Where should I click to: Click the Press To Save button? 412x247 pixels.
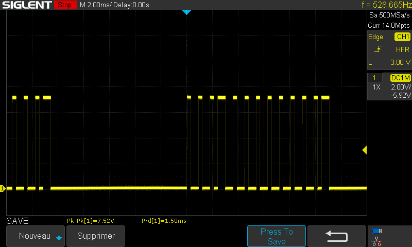[277, 236]
